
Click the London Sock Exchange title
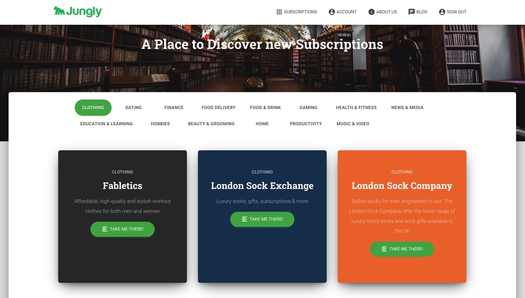click(x=262, y=186)
